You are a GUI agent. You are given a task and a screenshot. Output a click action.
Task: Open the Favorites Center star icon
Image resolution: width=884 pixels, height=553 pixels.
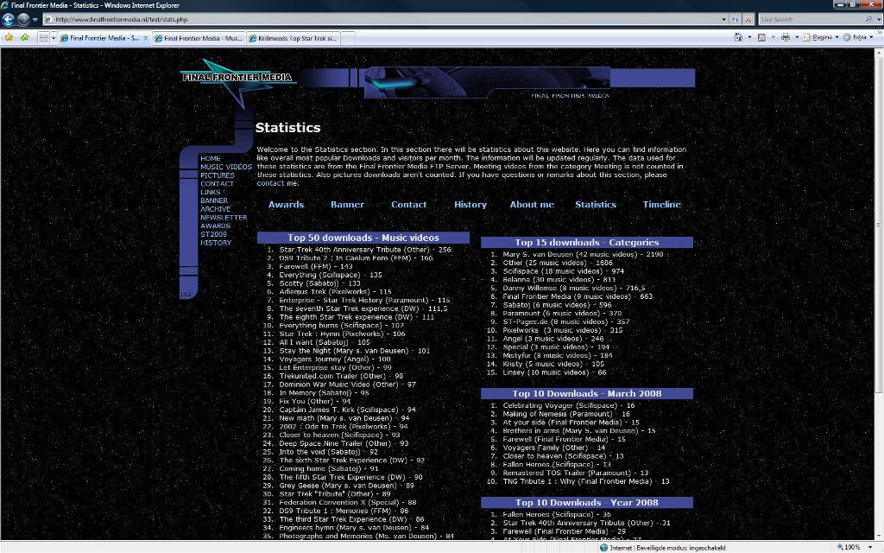[9, 38]
